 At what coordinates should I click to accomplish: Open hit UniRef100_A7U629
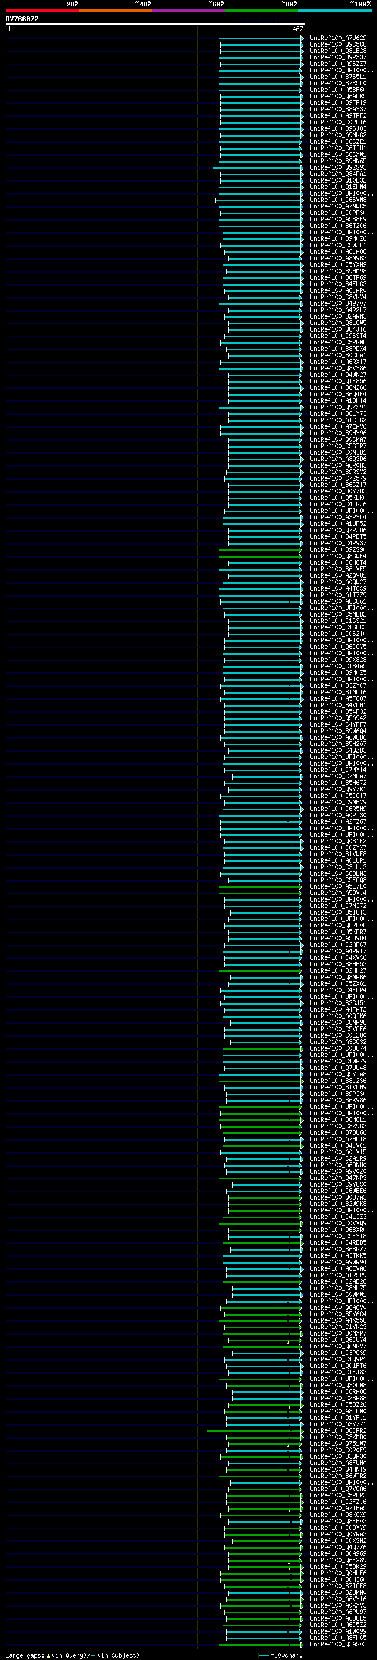coord(338,38)
